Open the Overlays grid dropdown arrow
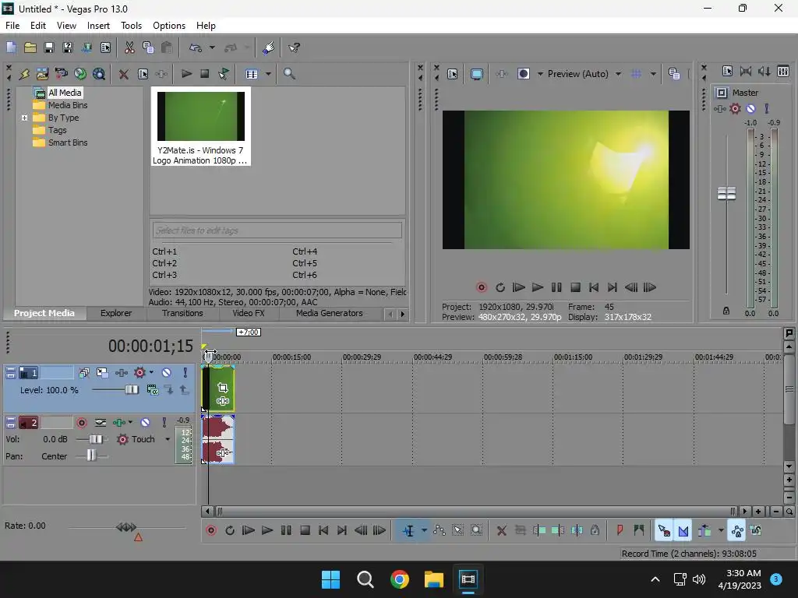 pos(653,74)
